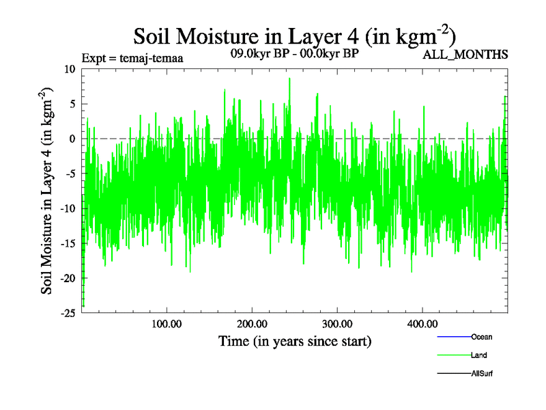Click the 'Land' legend label

coord(479,355)
